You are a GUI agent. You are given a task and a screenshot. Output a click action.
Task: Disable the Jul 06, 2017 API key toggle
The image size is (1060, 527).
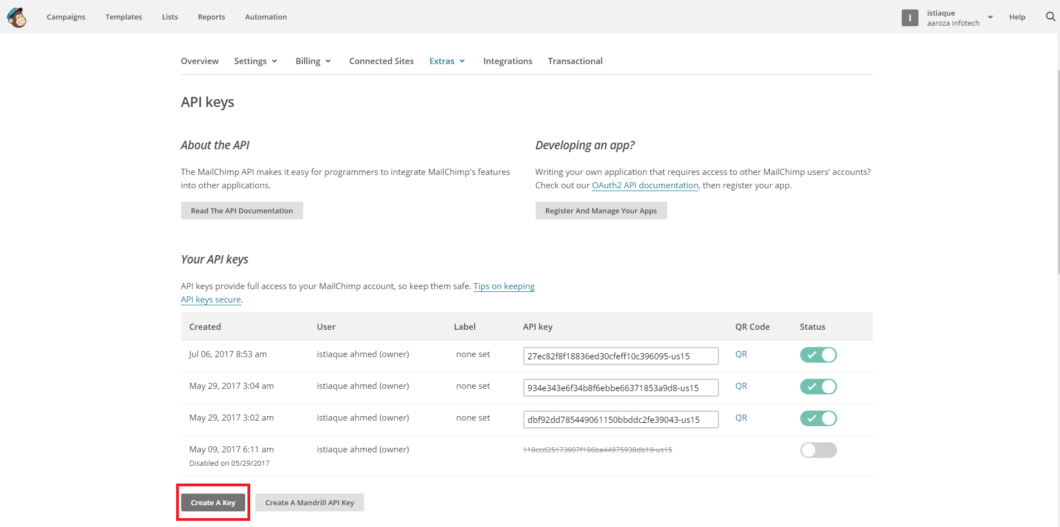click(818, 355)
